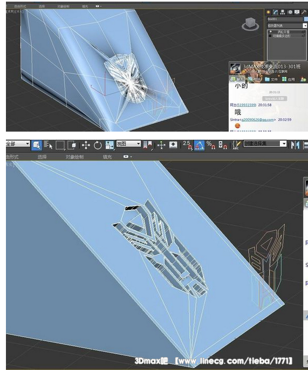
Task: Toggle window/crossing selection mode
Action: click(x=72, y=145)
